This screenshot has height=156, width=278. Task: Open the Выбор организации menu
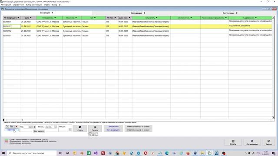click(x=34, y=5)
